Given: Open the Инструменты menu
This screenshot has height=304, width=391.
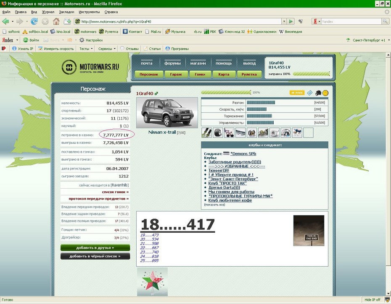Looking at the screenshot, I should pos(89,12).
